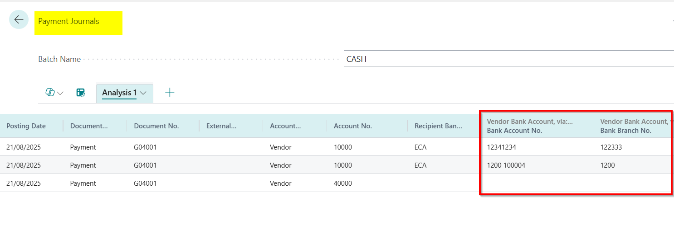Image resolution: width=674 pixels, height=230 pixels.
Task: Open the Copilot icon menu
Action: coord(50,93)
